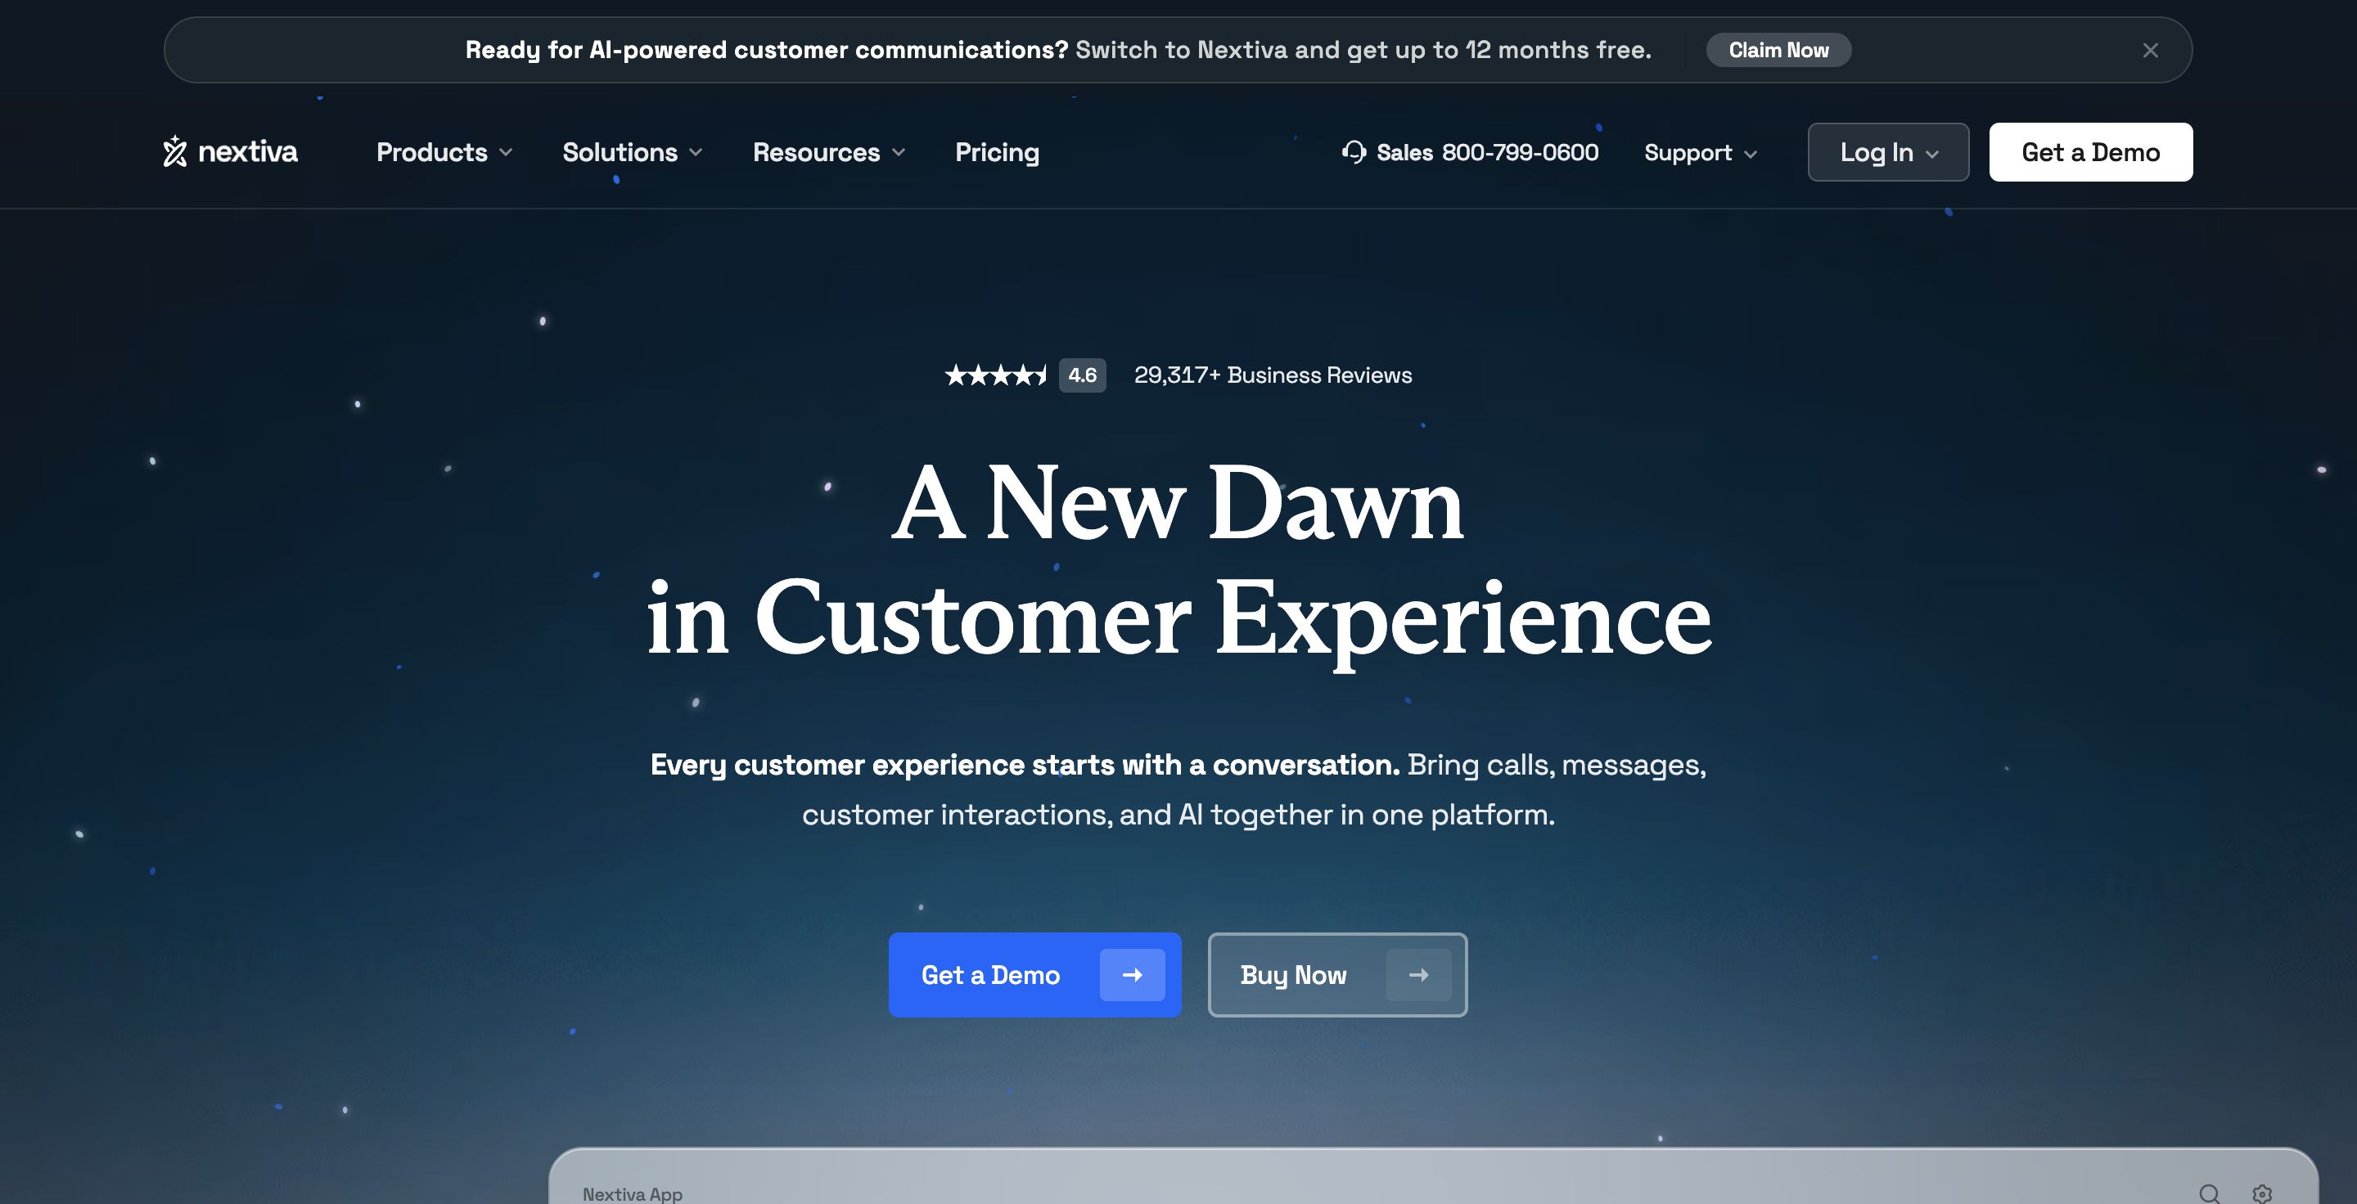2357x1204 pixels.
Task: Open the Log In dropdown
Action: [x=1889, y=152]
